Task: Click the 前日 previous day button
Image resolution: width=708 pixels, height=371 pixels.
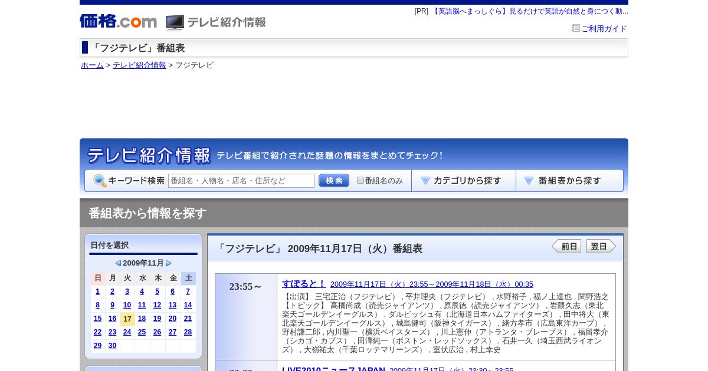Action: [x=566, y=246]
